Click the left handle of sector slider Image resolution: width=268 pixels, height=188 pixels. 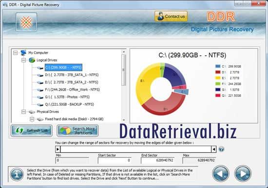pyautogui.click(x=58, y=149)
